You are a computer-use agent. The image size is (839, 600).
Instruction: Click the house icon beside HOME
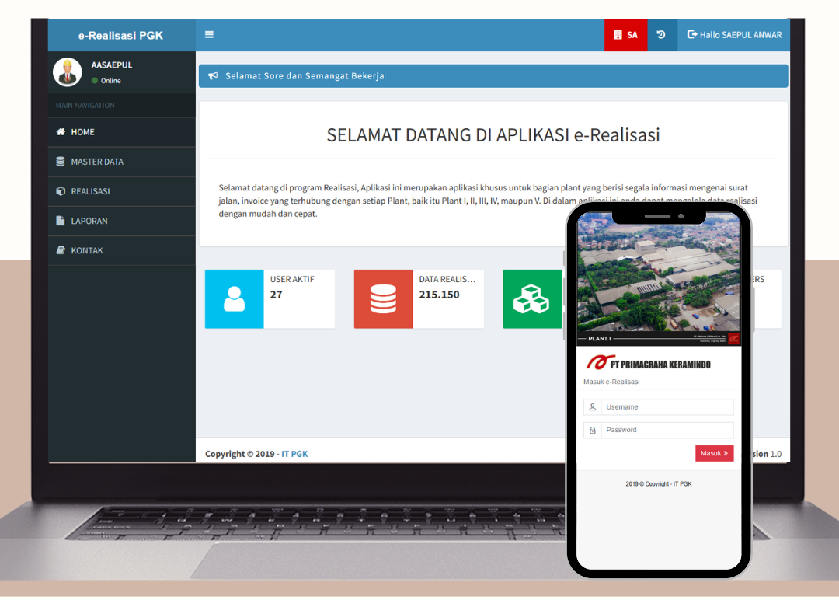[61, 131]
